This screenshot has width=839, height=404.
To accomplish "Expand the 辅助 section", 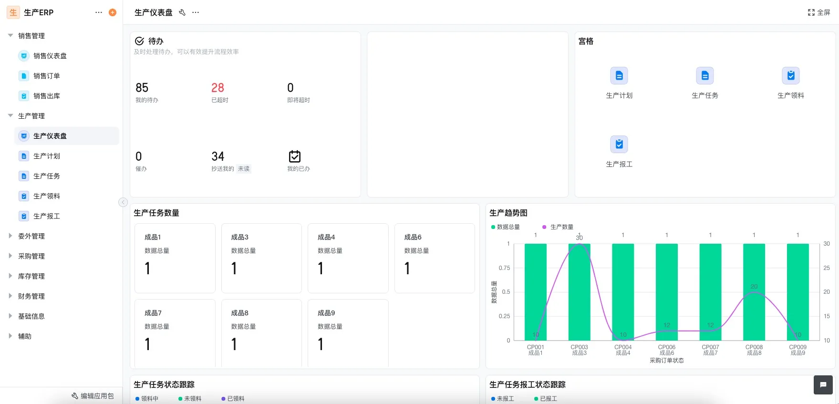I will coord(10,336).
